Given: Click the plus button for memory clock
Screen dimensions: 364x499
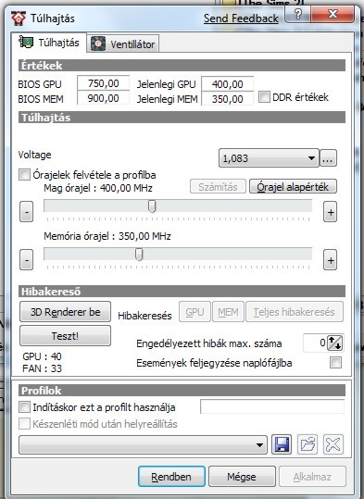Looking at the screenshot, I should (331, 260).
